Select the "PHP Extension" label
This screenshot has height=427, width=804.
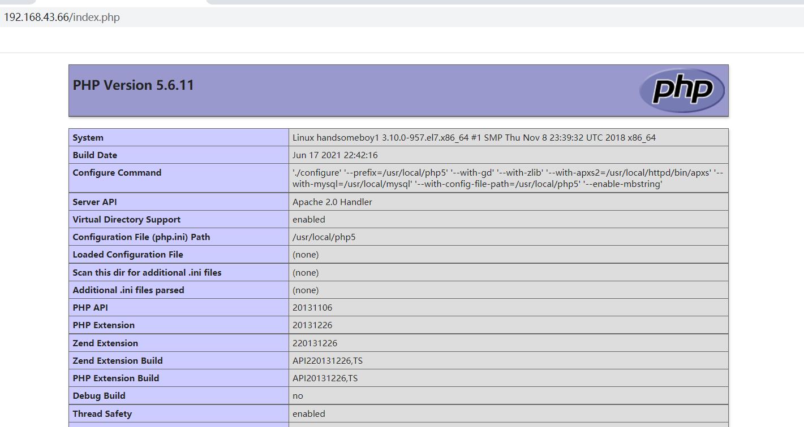pyautogui.click(x=104, y=325)
